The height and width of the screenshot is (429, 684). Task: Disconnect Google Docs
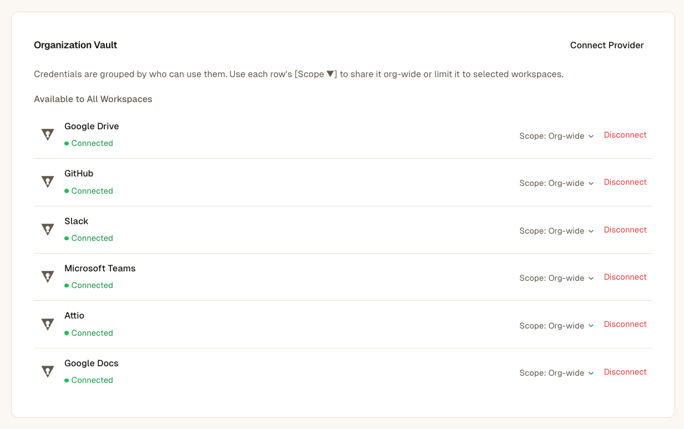(x=625, y=372)
